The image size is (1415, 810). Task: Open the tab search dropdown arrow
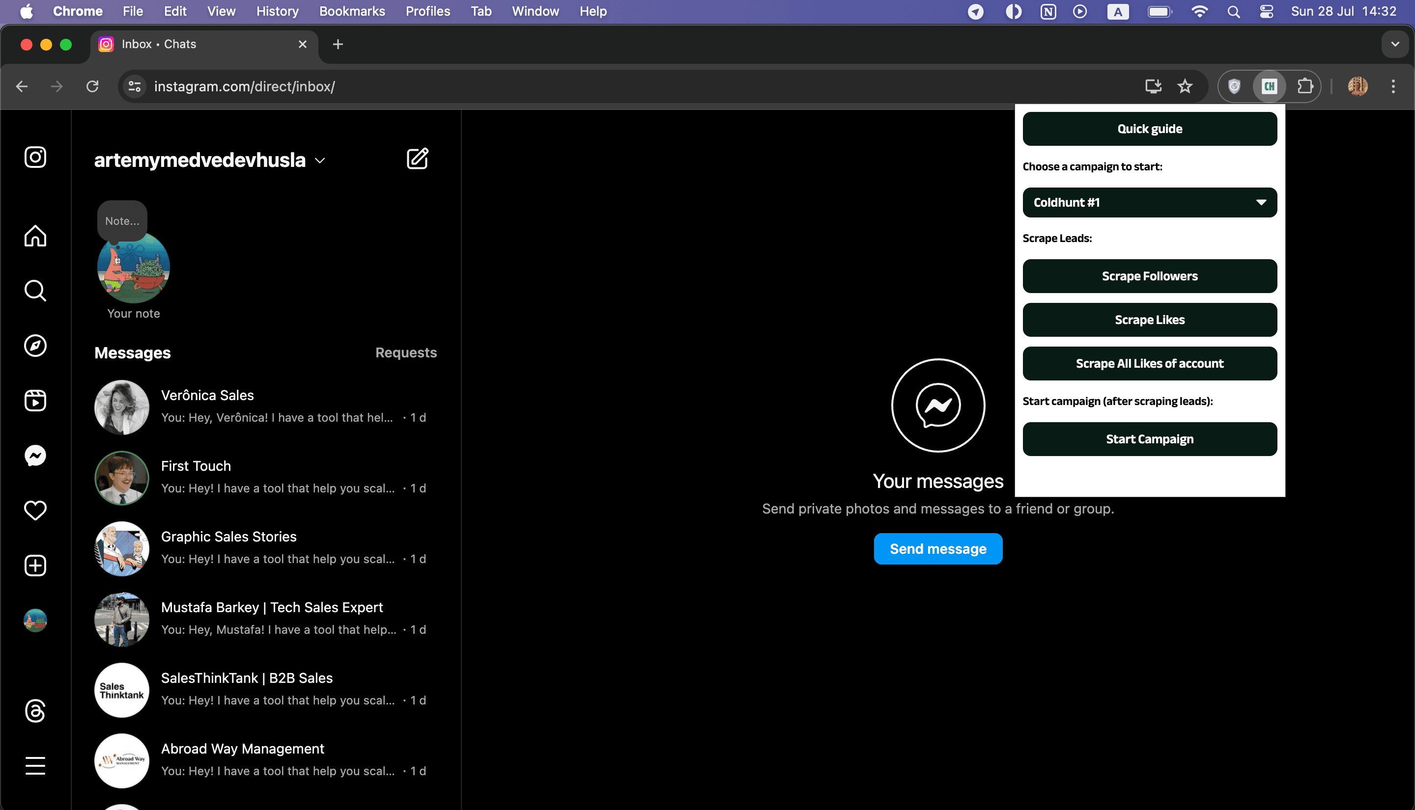[x=1394, y=44]
